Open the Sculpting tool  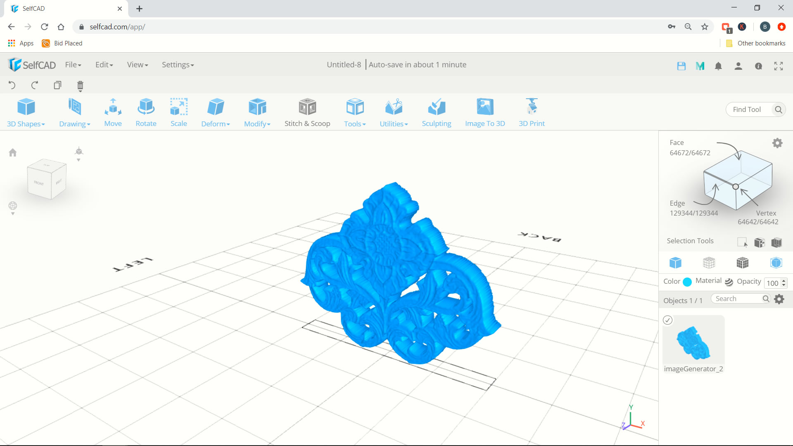click(x=436, y=111)
